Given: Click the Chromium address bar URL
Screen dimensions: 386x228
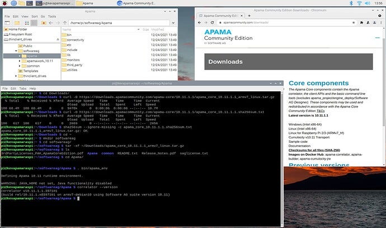Looking at the screenshot, I should coord(246,22).
